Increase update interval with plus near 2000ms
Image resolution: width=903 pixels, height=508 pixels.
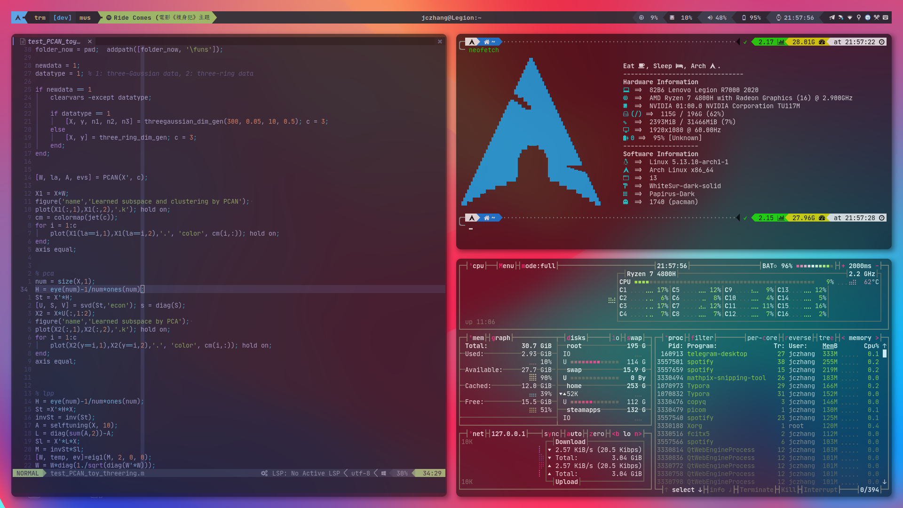(x=843, y=266)
